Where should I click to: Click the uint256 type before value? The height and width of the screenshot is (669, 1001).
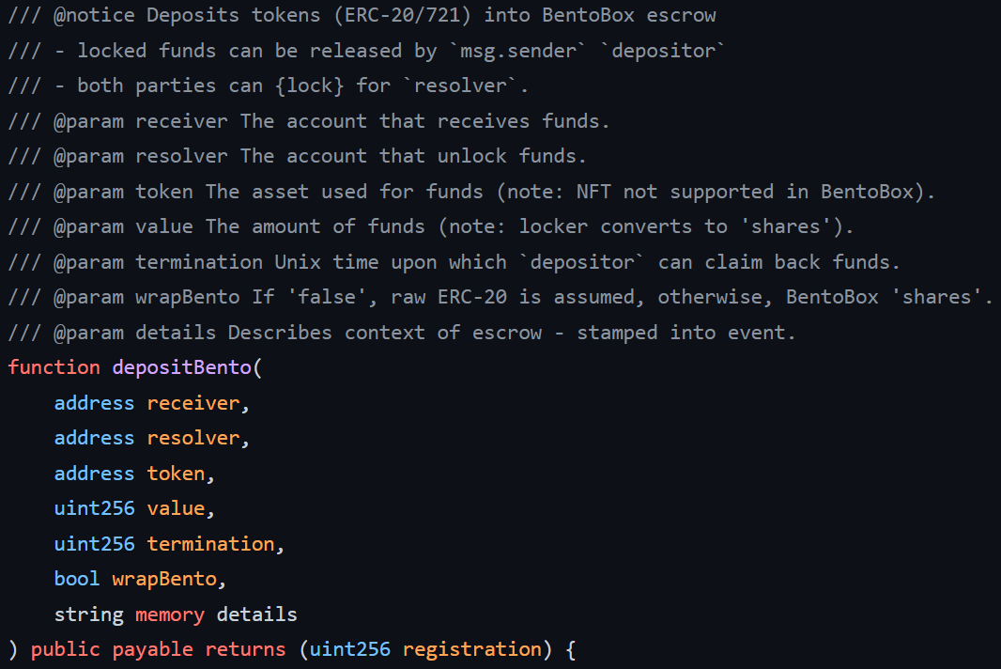(x=95, y=508)
